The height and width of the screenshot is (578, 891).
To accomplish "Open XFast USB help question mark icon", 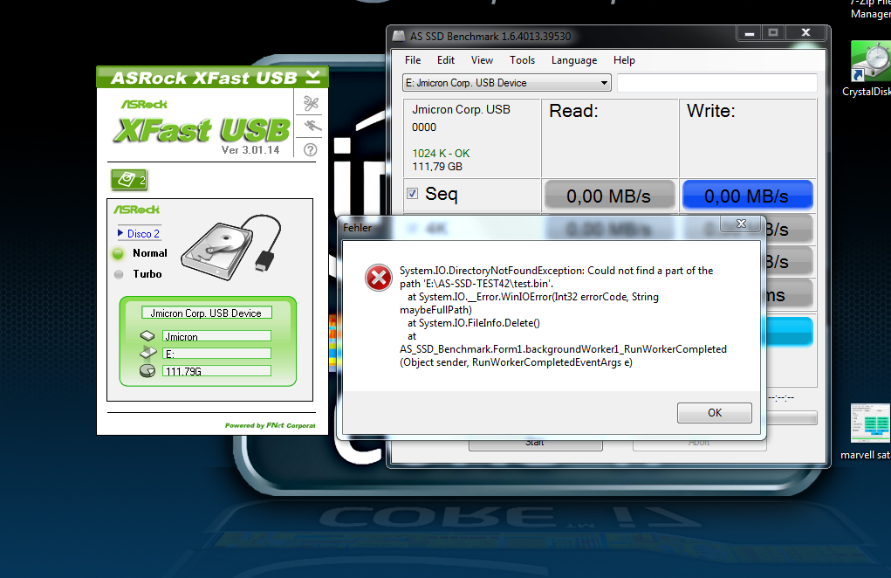I will click(311, 149).
